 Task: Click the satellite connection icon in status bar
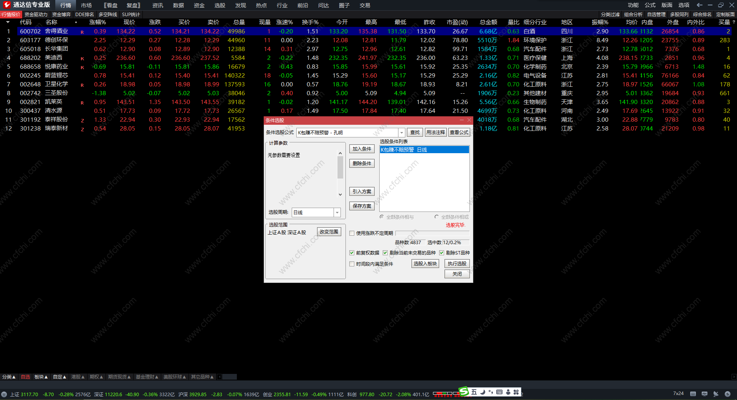coord(716,394)
